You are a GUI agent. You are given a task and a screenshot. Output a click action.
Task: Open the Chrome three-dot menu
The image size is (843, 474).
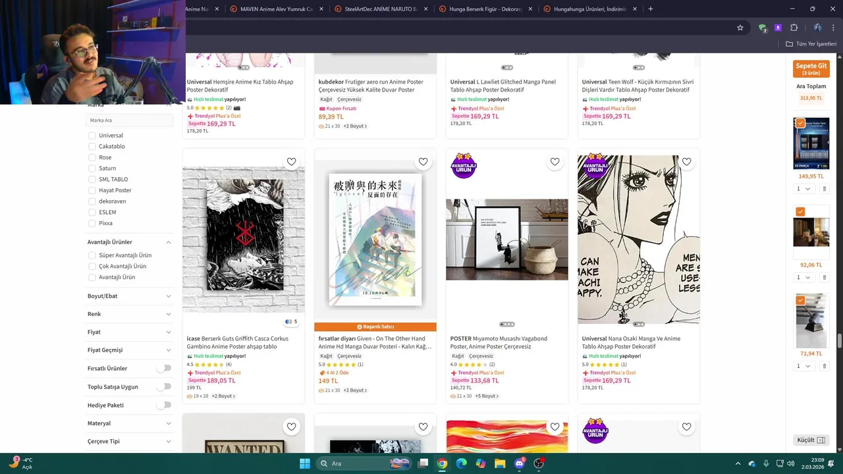pyautogui.click(x=834, y=28)
